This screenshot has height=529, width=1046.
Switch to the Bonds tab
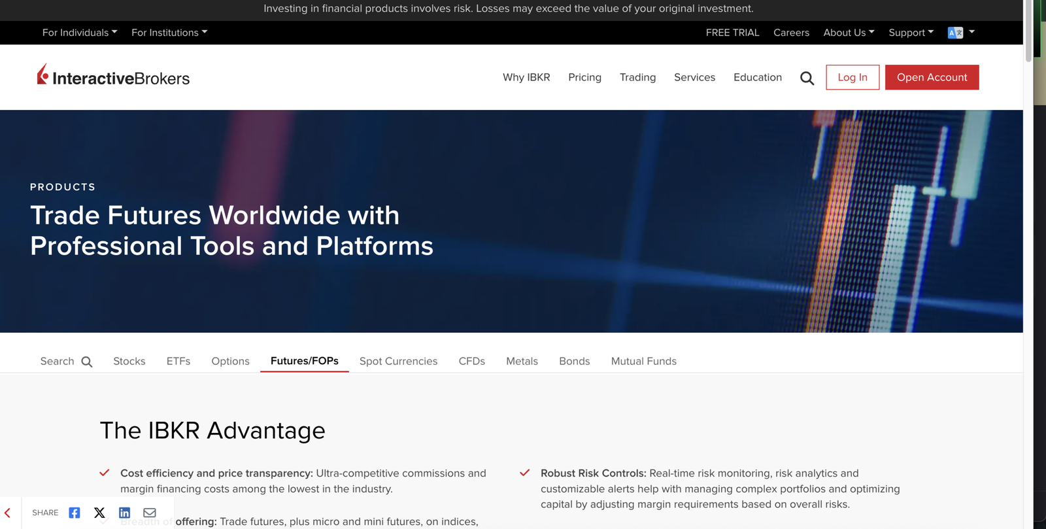click(x=574, y=361)
